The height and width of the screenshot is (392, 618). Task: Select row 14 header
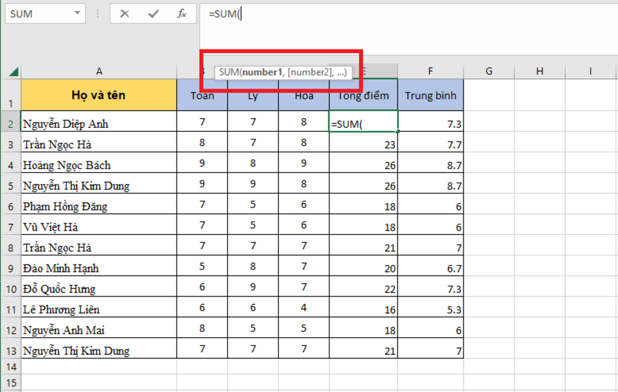pyautogui.click(x=10, y=367)
